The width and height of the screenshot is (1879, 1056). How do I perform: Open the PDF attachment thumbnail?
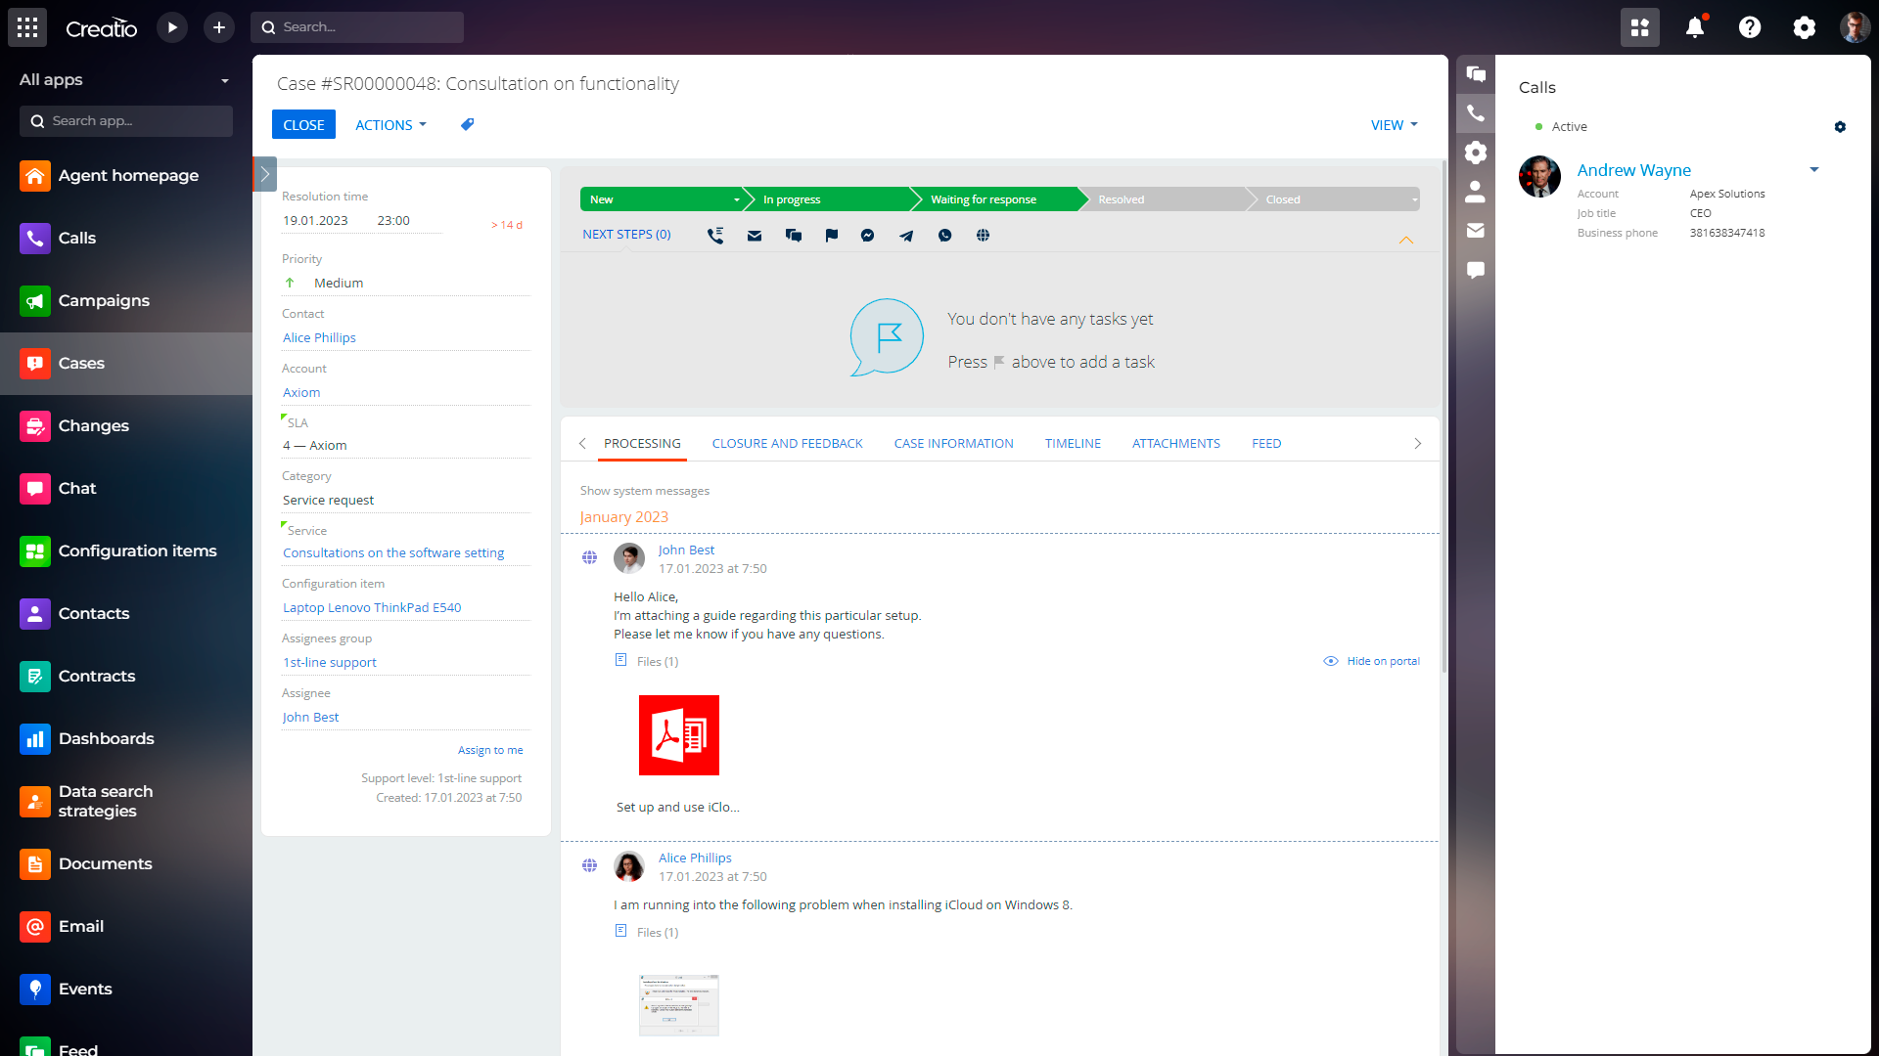pos(678,735)
